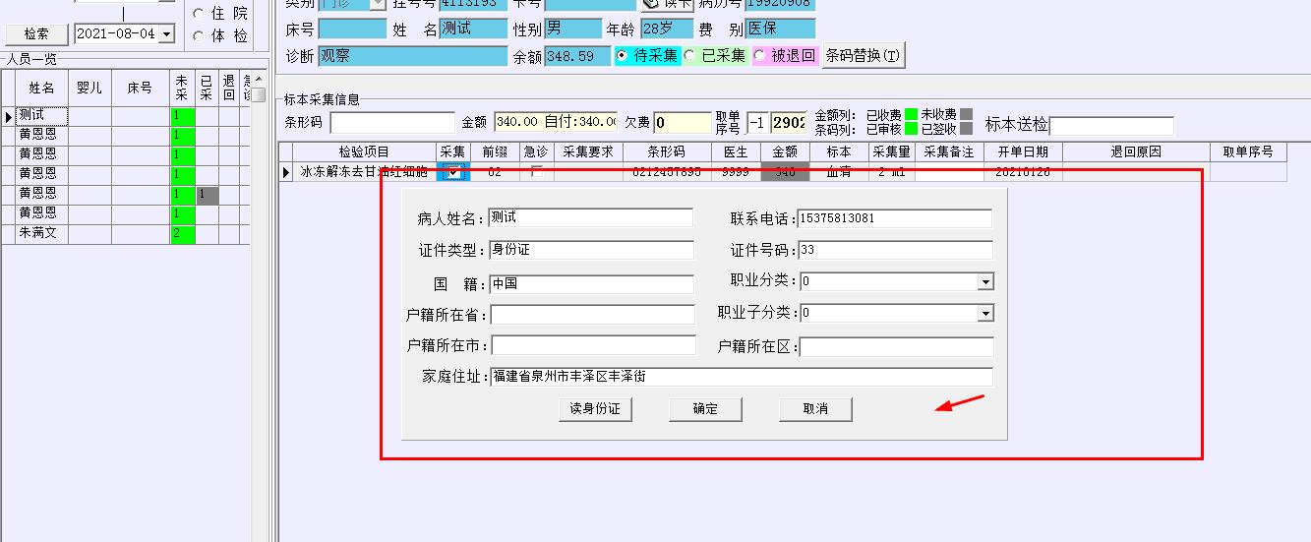Click the 诊断 field showing 观察
The height and width of the screenshot is (542, 1311).
[x=413, y=56]
